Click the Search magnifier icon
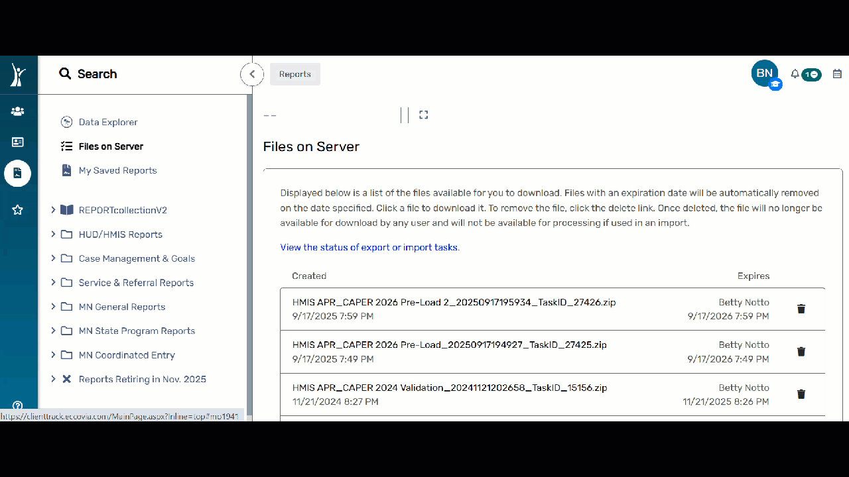Screen dimensions: 849x477 click(65, 74)
